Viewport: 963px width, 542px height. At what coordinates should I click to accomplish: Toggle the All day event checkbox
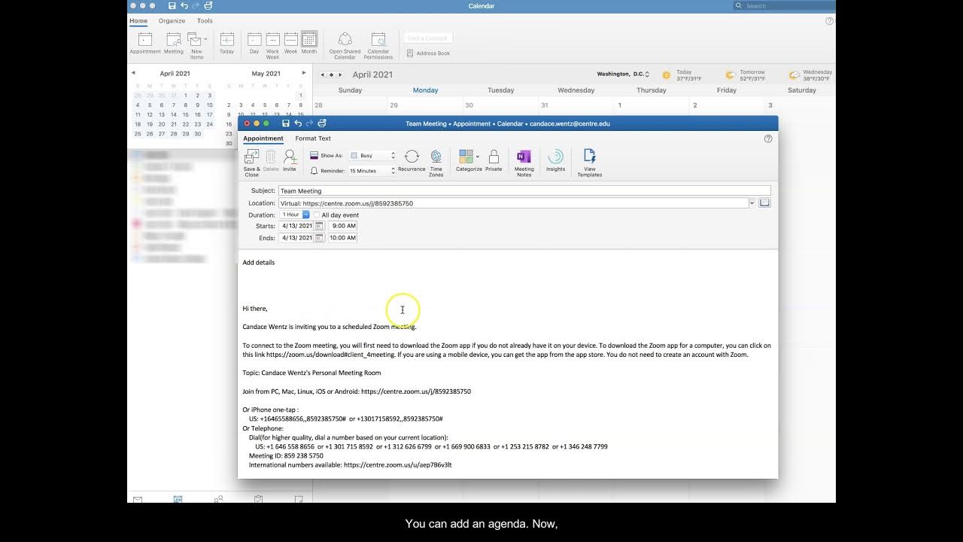point(317,215)
